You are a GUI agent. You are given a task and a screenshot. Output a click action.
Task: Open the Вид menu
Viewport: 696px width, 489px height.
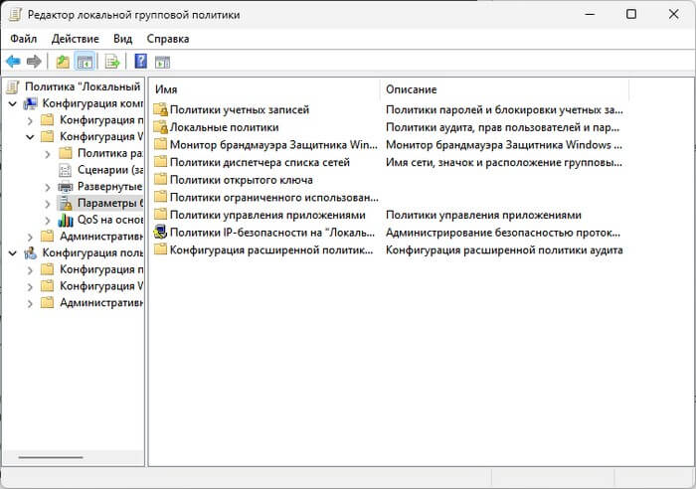click(x=122, y=38)
